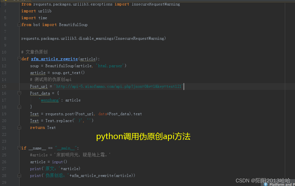Click the fold end marker at line 28

point(19,175)
